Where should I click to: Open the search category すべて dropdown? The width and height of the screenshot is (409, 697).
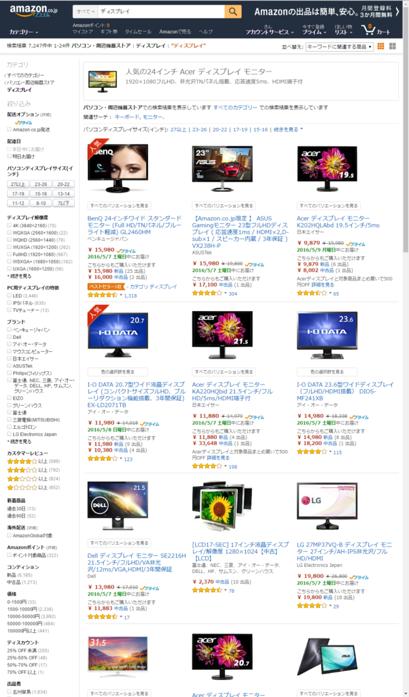[x=85, y=11]
